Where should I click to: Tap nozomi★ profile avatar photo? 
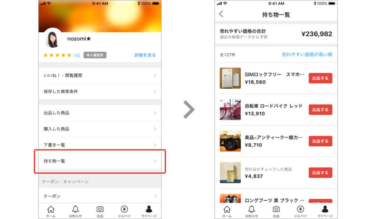[53, 39]
